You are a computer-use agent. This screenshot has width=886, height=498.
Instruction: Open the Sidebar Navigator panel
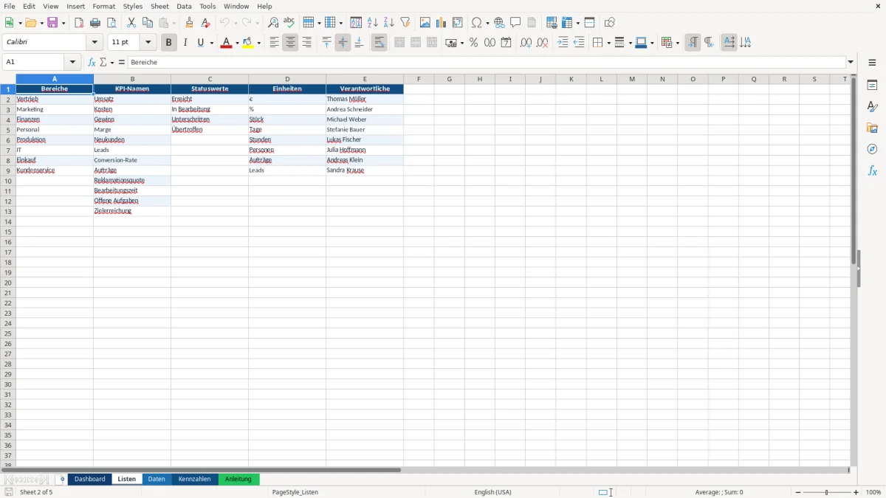click(x=872, y=150)
